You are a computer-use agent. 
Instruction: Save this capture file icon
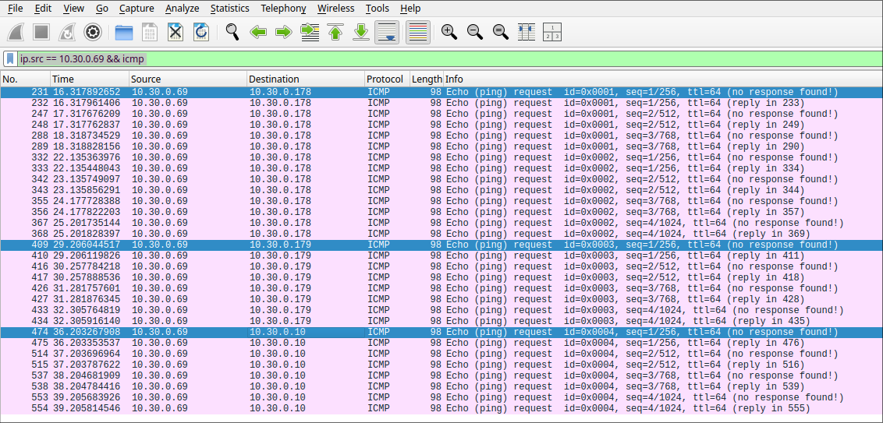(150, 32)
